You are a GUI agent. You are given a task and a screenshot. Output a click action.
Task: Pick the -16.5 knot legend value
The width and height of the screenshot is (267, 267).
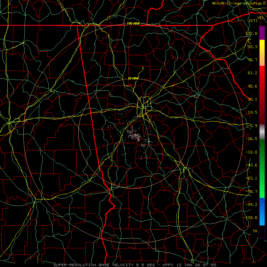[251, 139]
